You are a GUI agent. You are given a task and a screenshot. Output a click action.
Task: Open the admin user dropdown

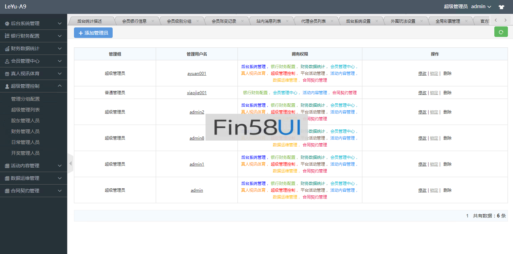[481, 6]
